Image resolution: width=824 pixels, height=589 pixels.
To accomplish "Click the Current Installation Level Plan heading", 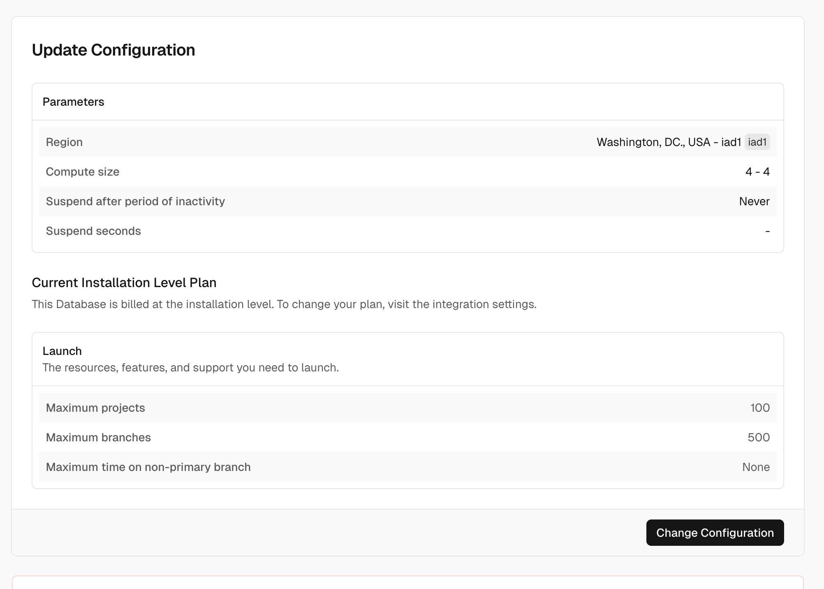I will (124, 283).
